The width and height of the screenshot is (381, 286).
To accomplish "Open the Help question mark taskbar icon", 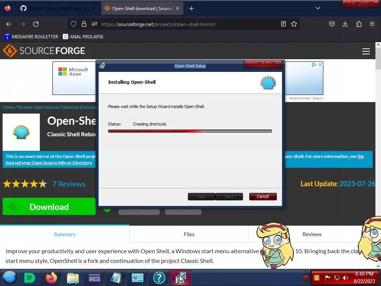I will [x=159, y=277].
